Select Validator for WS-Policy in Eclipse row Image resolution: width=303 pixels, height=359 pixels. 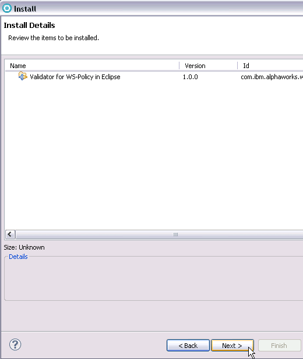point(154,77)
